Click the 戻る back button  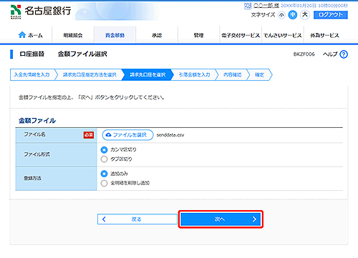click(137, 219)
